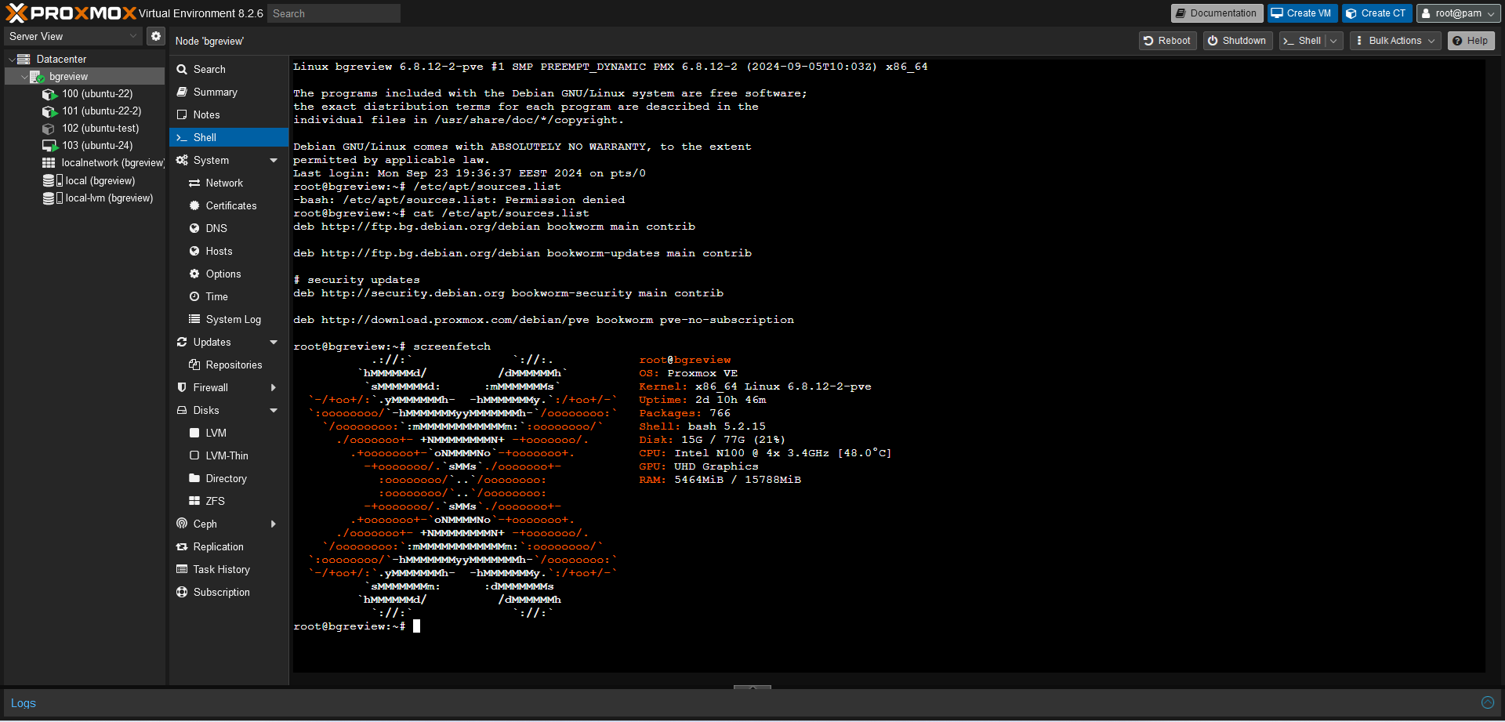Image resolution: width=1505 pixels, height=722 pixels.
Task: Open Certificates settings
Action: coord(229,205)
